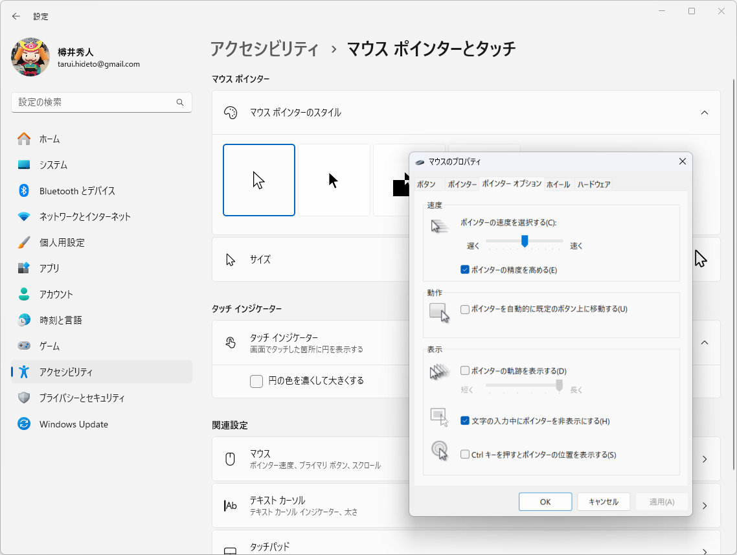Collapse the マウス ポインターのスタイル section

705,112
